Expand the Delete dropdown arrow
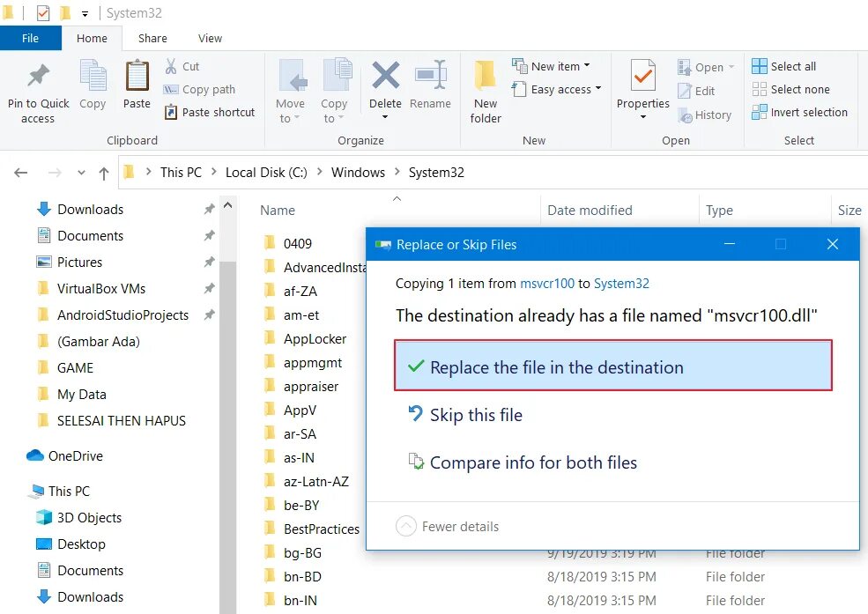This screenshot has width=868, height=614. [385, 117]
